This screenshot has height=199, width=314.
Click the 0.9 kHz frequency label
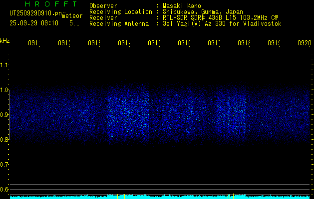pos(4,115)
